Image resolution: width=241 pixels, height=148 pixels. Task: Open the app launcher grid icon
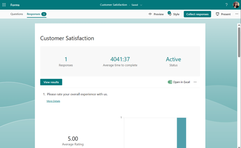(x=4, y=5)
